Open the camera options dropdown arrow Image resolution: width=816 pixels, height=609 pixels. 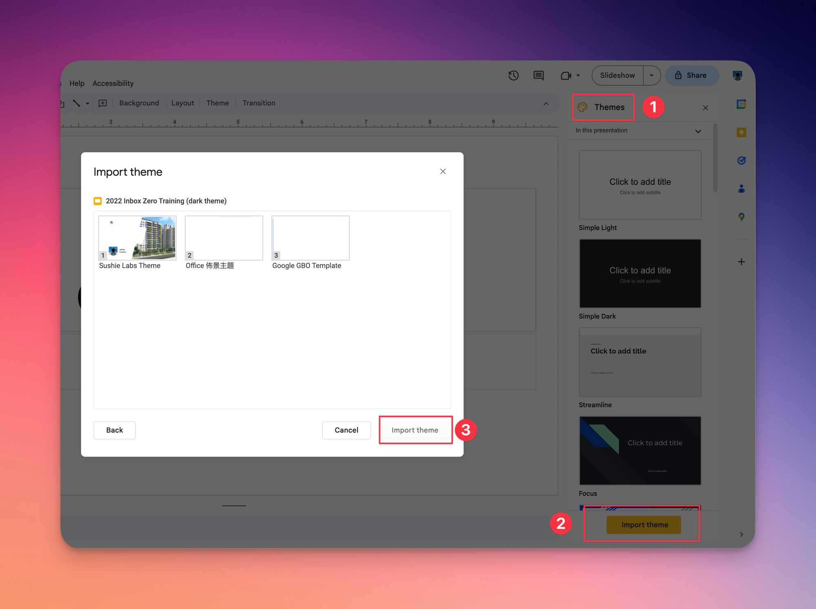(578, 75)
